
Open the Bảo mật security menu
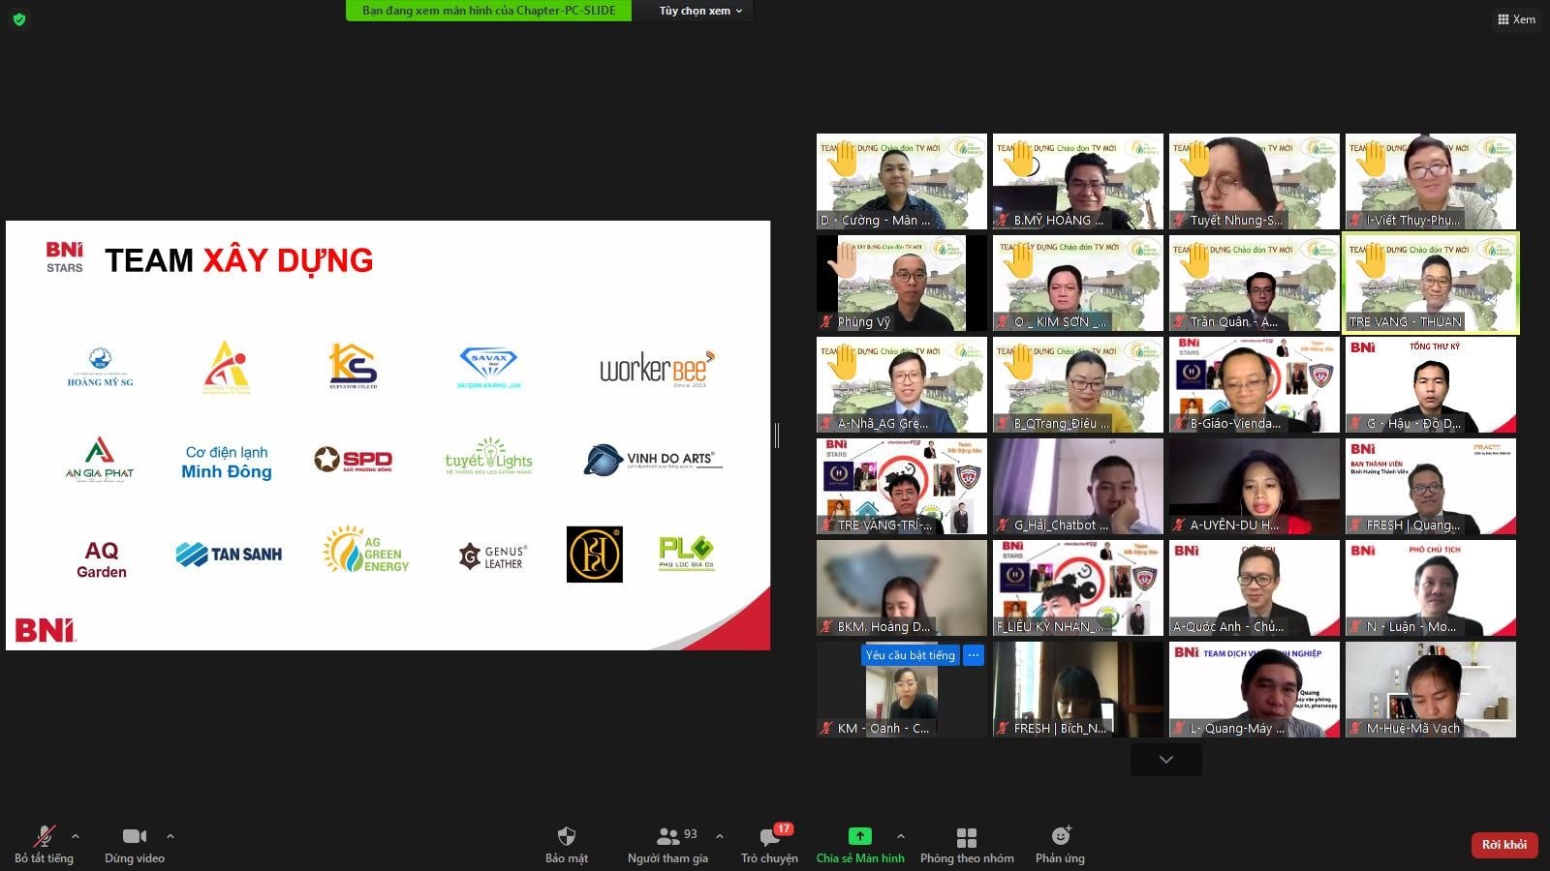click(567, 844)
